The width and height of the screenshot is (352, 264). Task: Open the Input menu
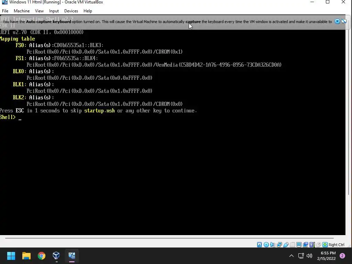tap(54, 11)
